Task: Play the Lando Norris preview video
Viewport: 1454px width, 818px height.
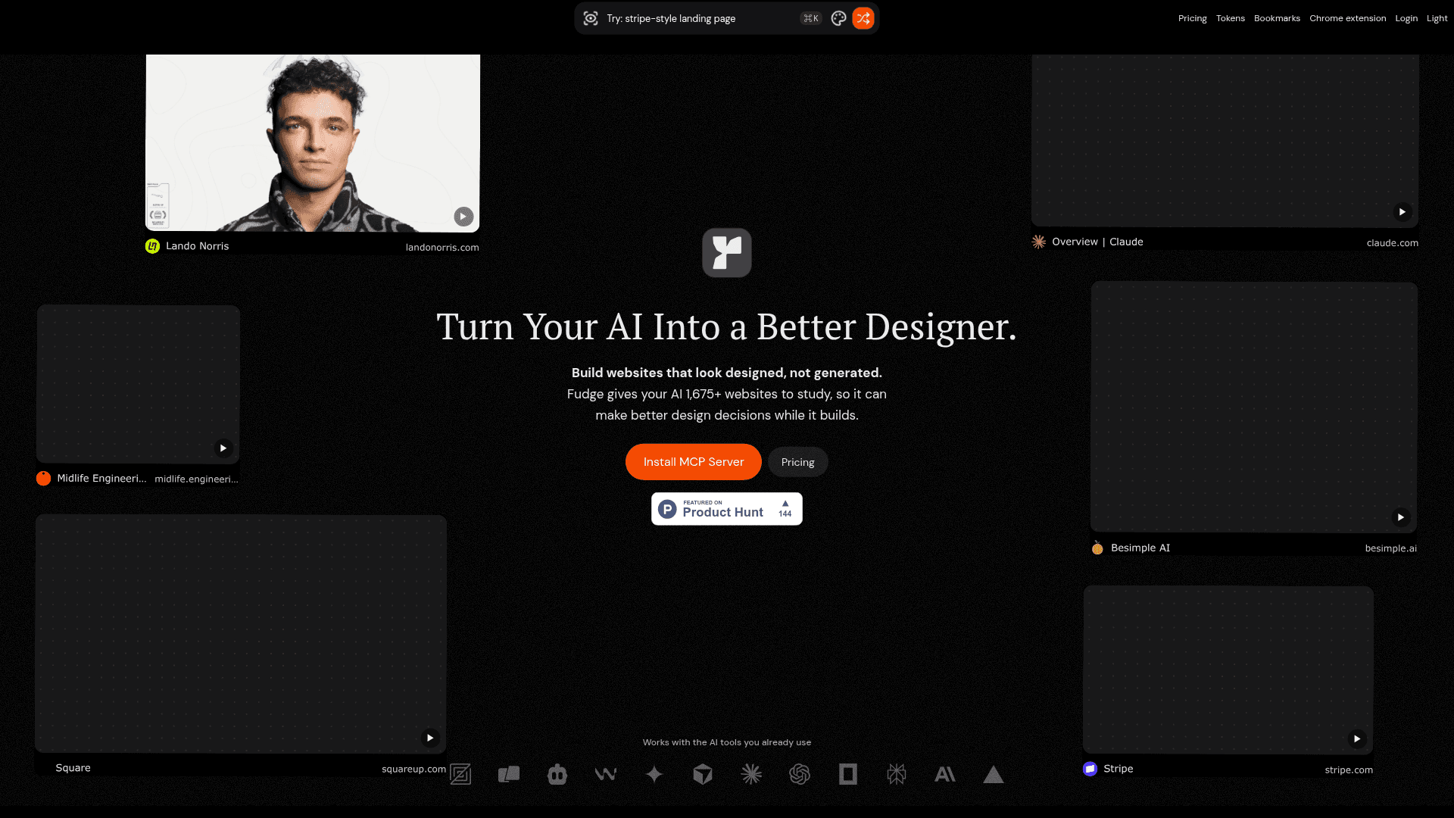Action: click(463, 217)
